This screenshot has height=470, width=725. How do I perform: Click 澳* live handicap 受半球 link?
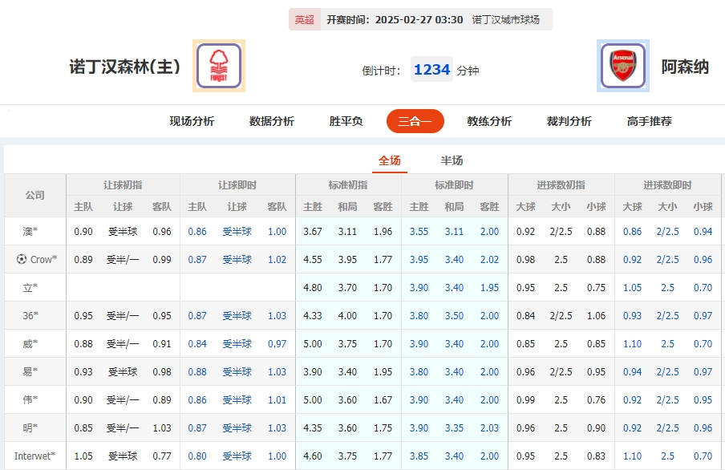237,231
